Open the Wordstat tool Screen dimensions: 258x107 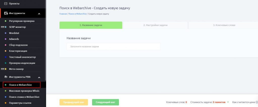tap(14, 33)
